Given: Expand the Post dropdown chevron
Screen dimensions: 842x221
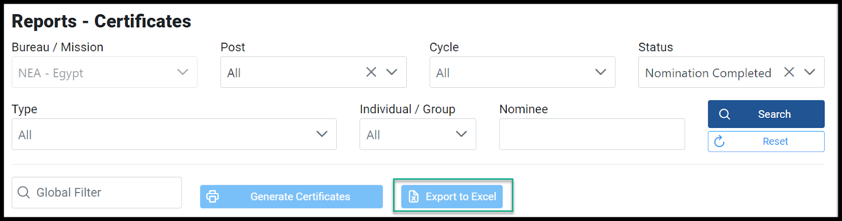Looking at the screenshot, I should pyautogui.click(x=392, y=72).
